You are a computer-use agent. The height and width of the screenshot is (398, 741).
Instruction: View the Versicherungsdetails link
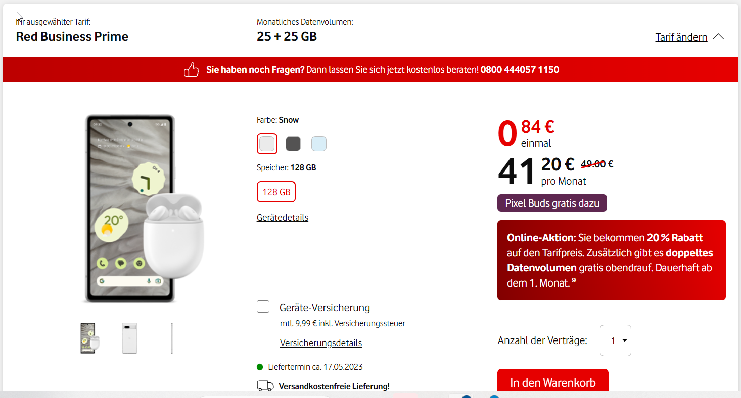click(x=321, y=343)
